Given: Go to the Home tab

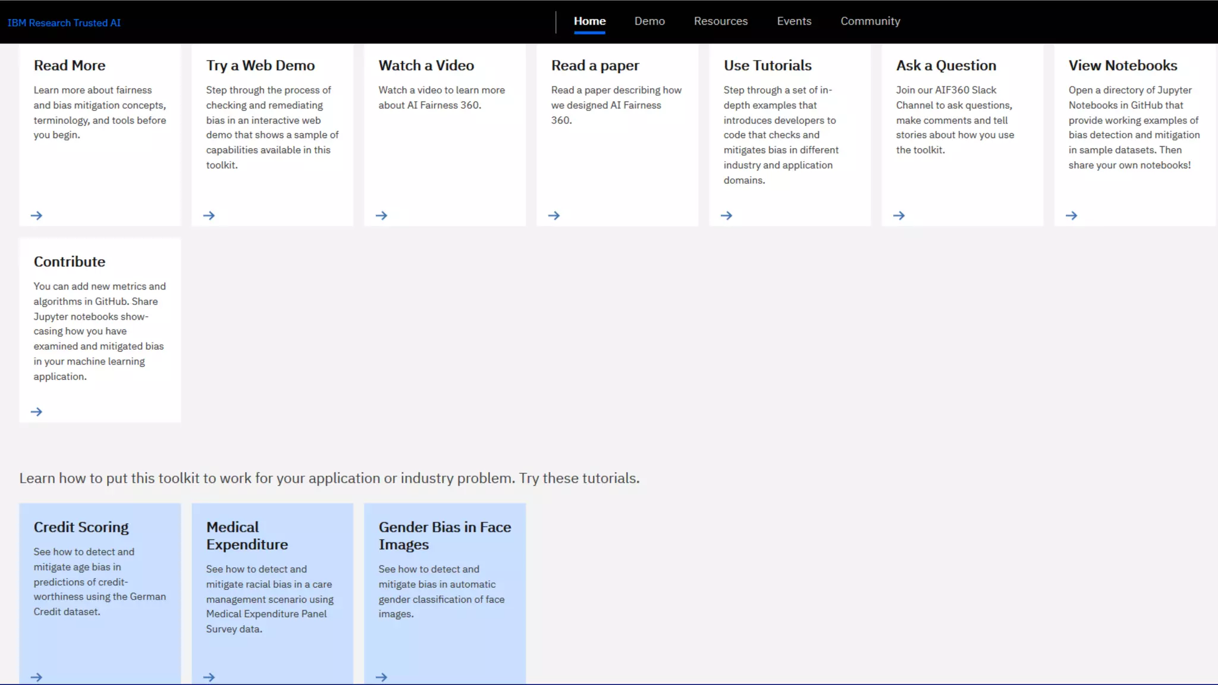Looking at the screenshot, I should pos(589,21).
